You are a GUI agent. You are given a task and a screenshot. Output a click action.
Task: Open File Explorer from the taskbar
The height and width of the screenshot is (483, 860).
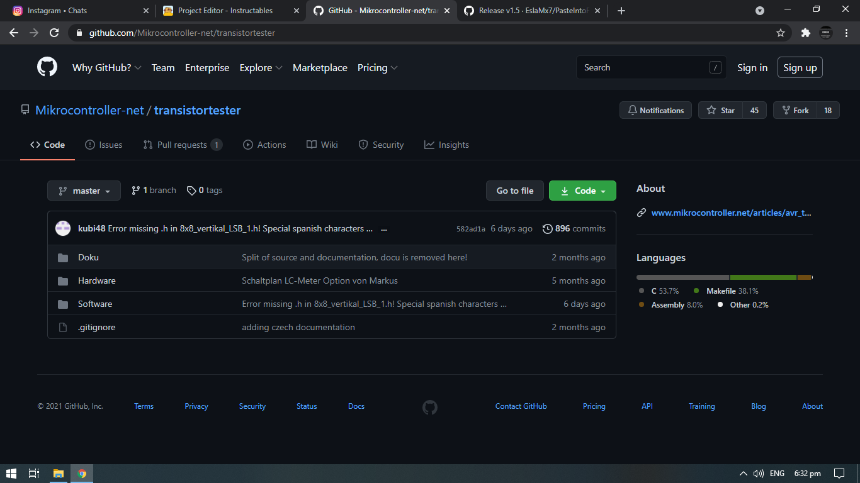pos(59,474)
